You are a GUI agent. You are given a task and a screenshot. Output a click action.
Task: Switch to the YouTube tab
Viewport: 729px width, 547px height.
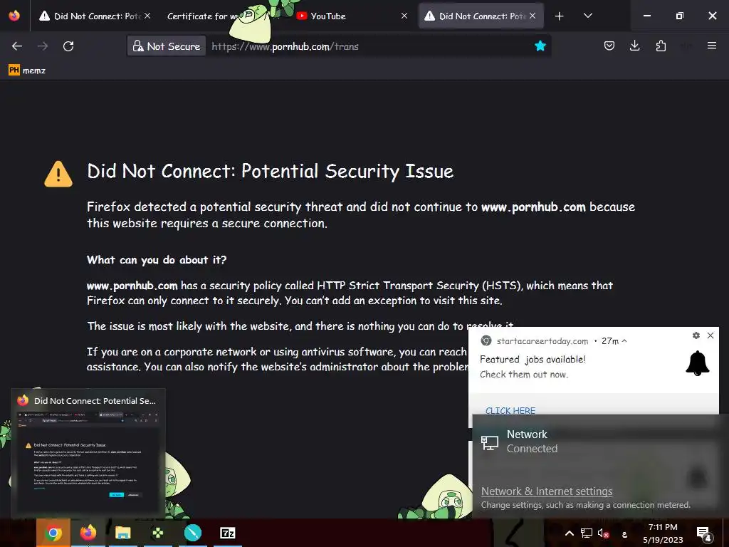click(x=352, y=16)
